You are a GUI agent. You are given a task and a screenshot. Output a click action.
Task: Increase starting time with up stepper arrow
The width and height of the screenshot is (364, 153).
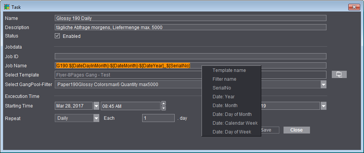pos(164,103)
